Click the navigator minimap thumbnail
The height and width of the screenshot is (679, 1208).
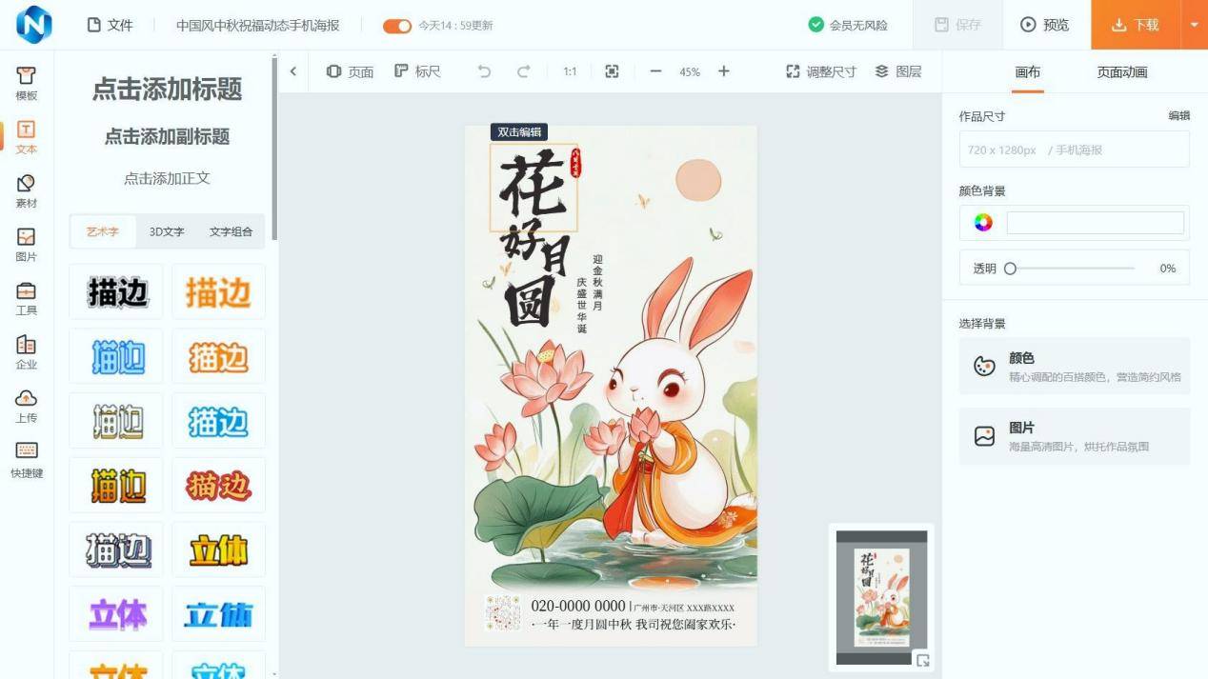(x=881, y=597)
